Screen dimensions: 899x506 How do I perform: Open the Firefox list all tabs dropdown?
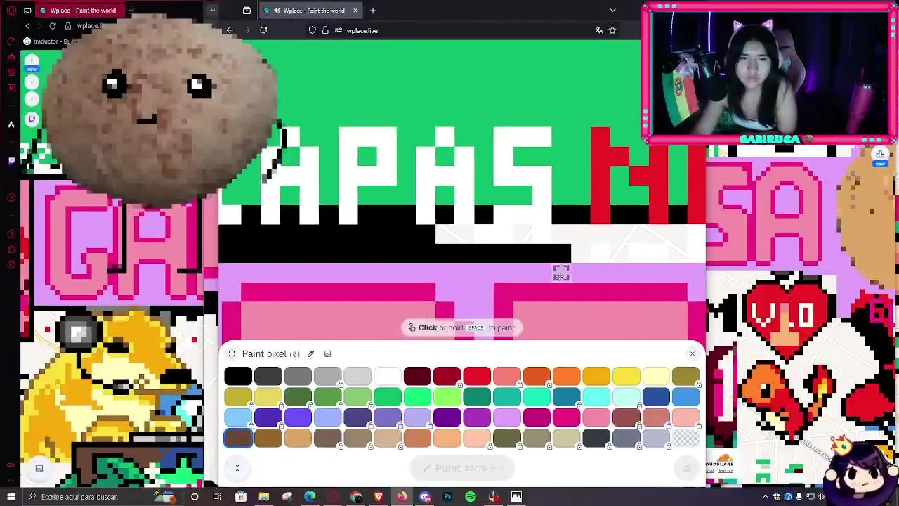[x=612, y=11]
